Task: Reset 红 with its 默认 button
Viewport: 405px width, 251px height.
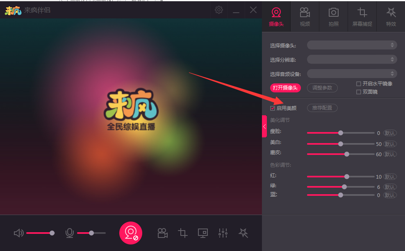Action: (390, 177)
